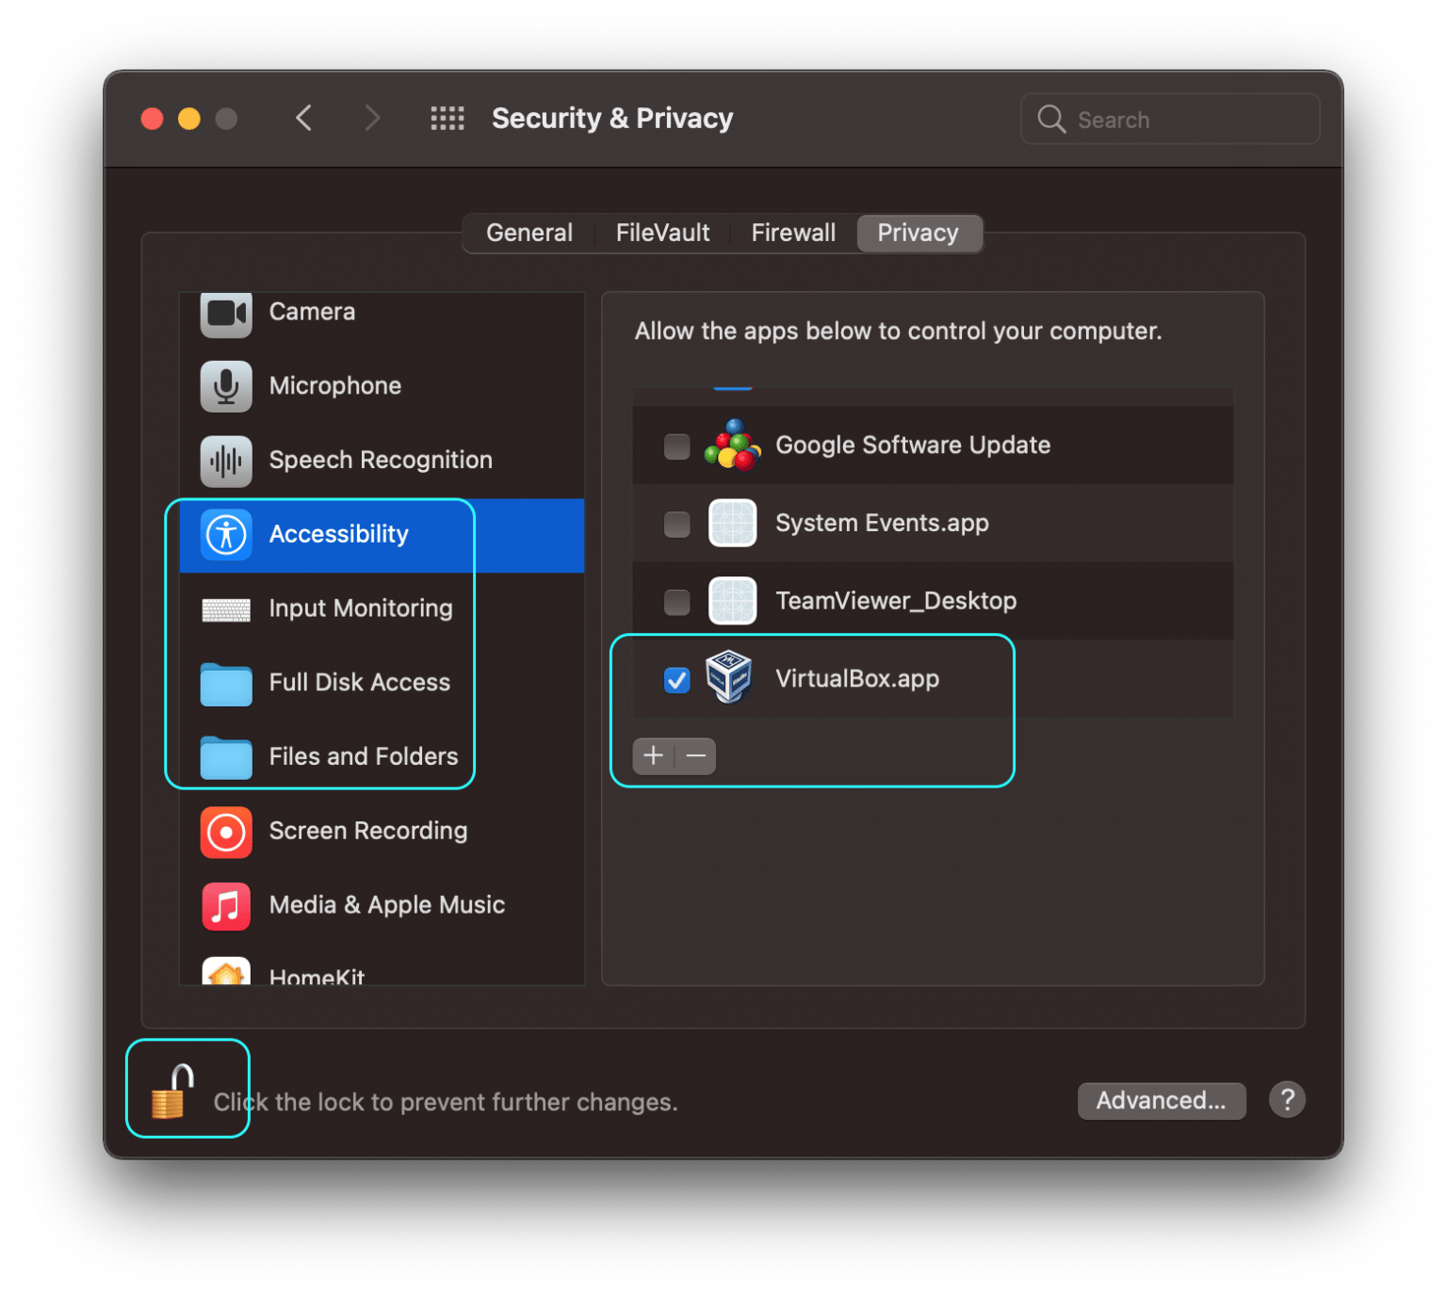
Task: Click System Events.app row text
Action: click(882, 524)
